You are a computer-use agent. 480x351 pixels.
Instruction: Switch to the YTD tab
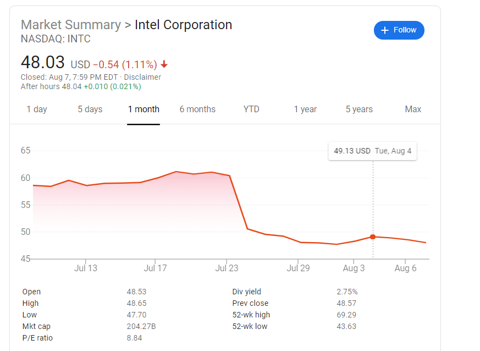pos(251,109)
